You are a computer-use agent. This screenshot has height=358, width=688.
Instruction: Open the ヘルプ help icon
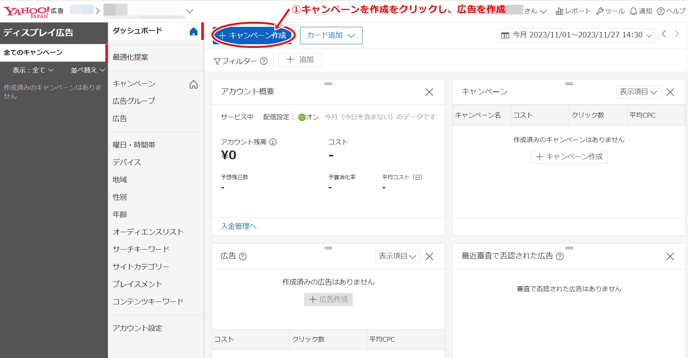click(x=660, y=11)
